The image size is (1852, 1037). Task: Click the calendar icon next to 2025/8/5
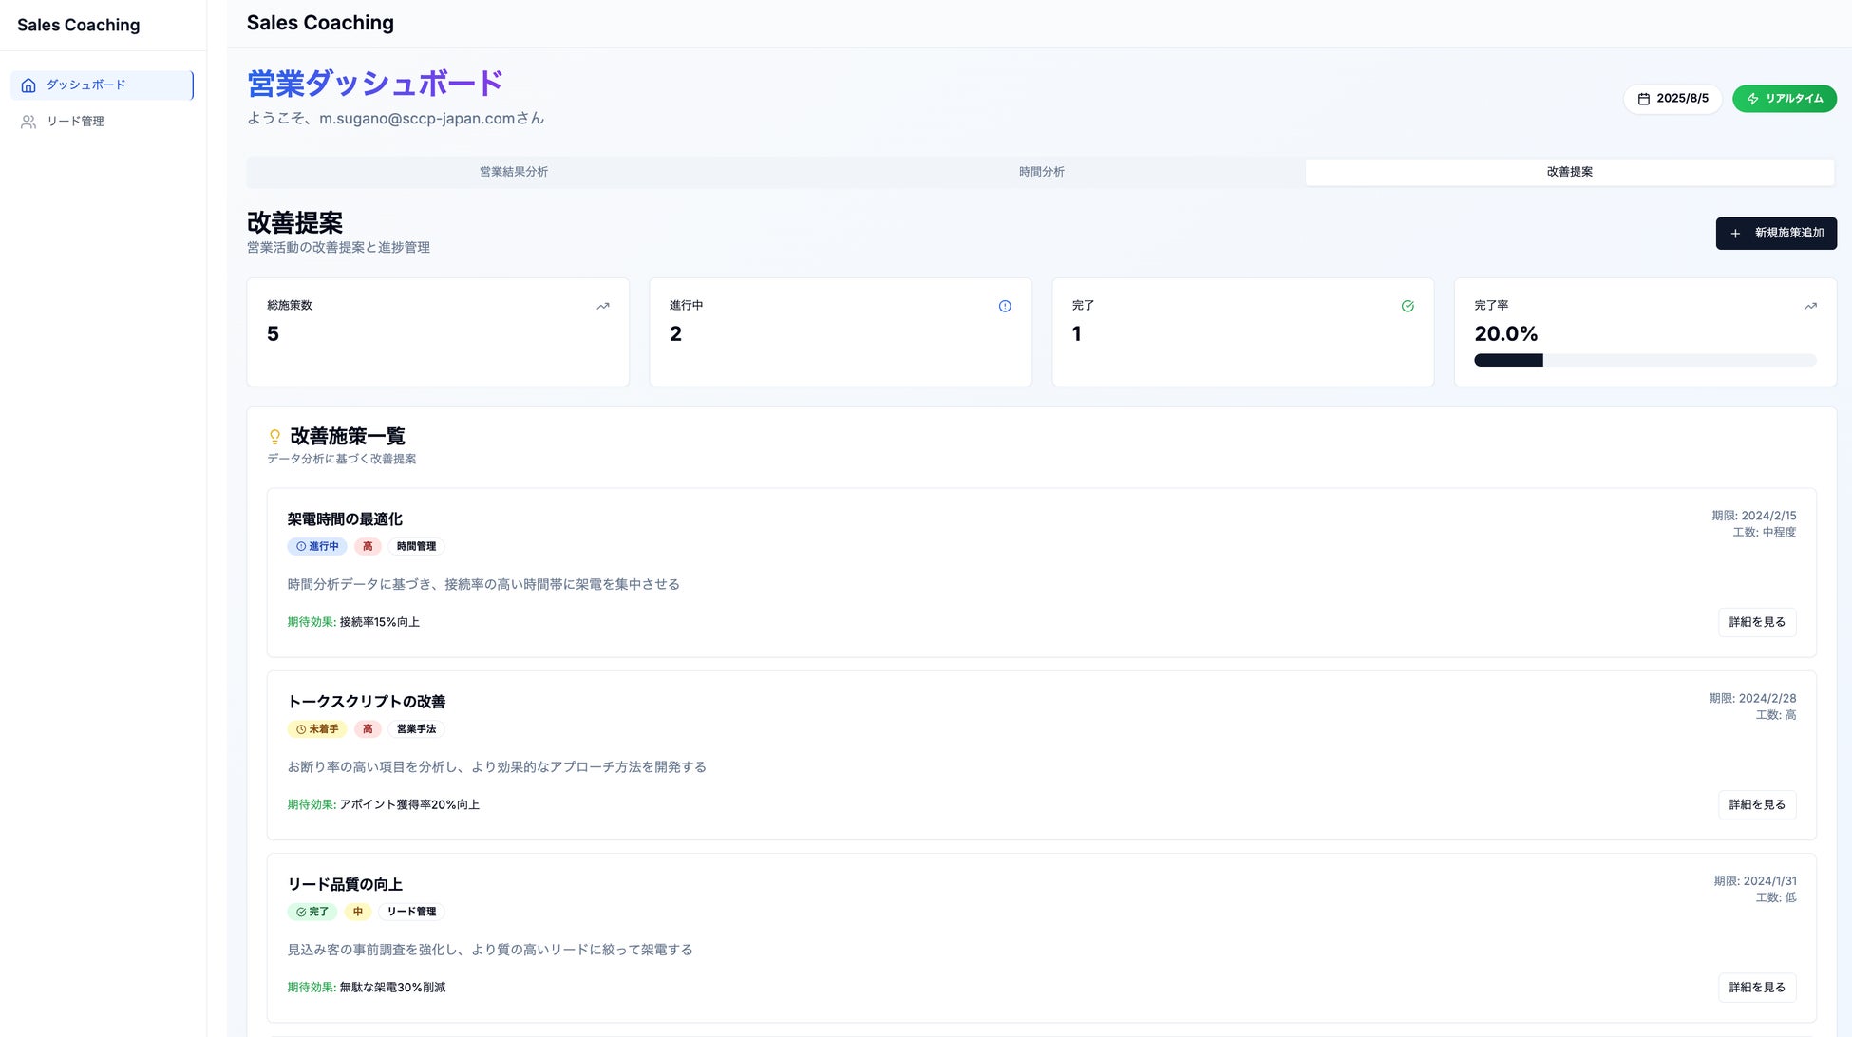pos(1643,99)
